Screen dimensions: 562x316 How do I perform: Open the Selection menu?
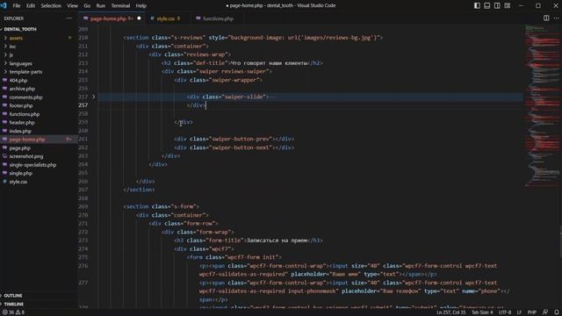click(51, 6)
